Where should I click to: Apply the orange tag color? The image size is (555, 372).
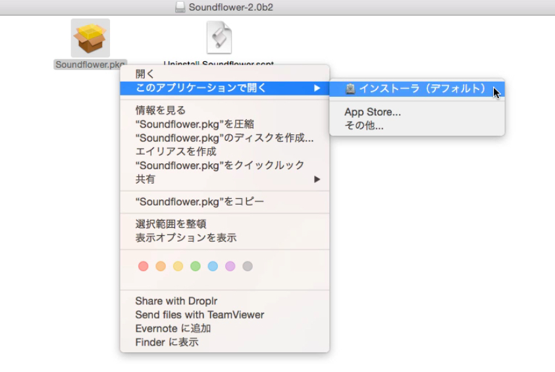tap(161, 266)
